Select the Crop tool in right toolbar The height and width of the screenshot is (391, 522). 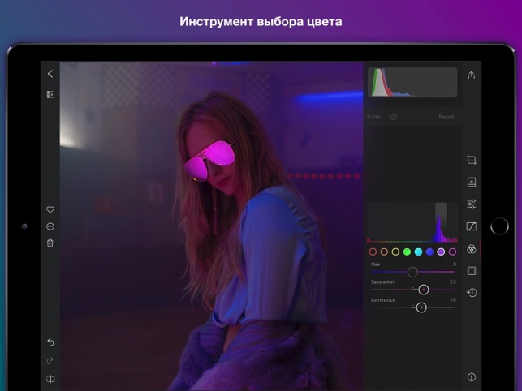pos(472,160)
